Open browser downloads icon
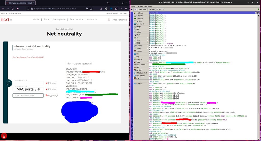This screenshot has width=261, height=141. 101,9
